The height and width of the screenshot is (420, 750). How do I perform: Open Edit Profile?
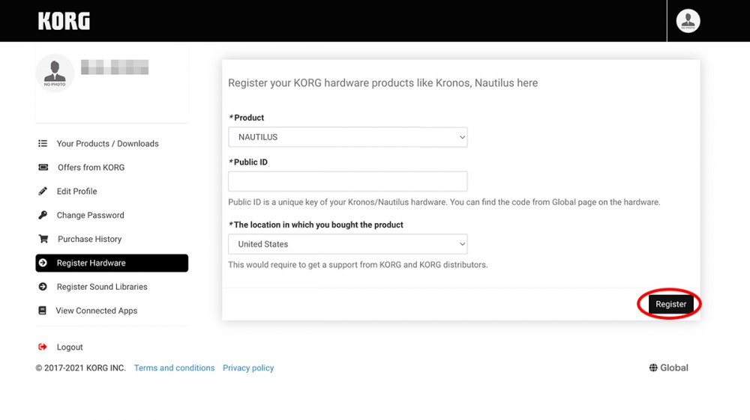76,192
